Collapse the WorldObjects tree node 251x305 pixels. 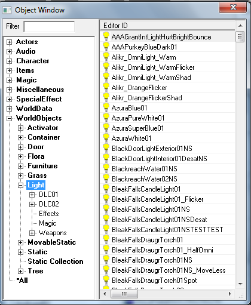point(9,118)
